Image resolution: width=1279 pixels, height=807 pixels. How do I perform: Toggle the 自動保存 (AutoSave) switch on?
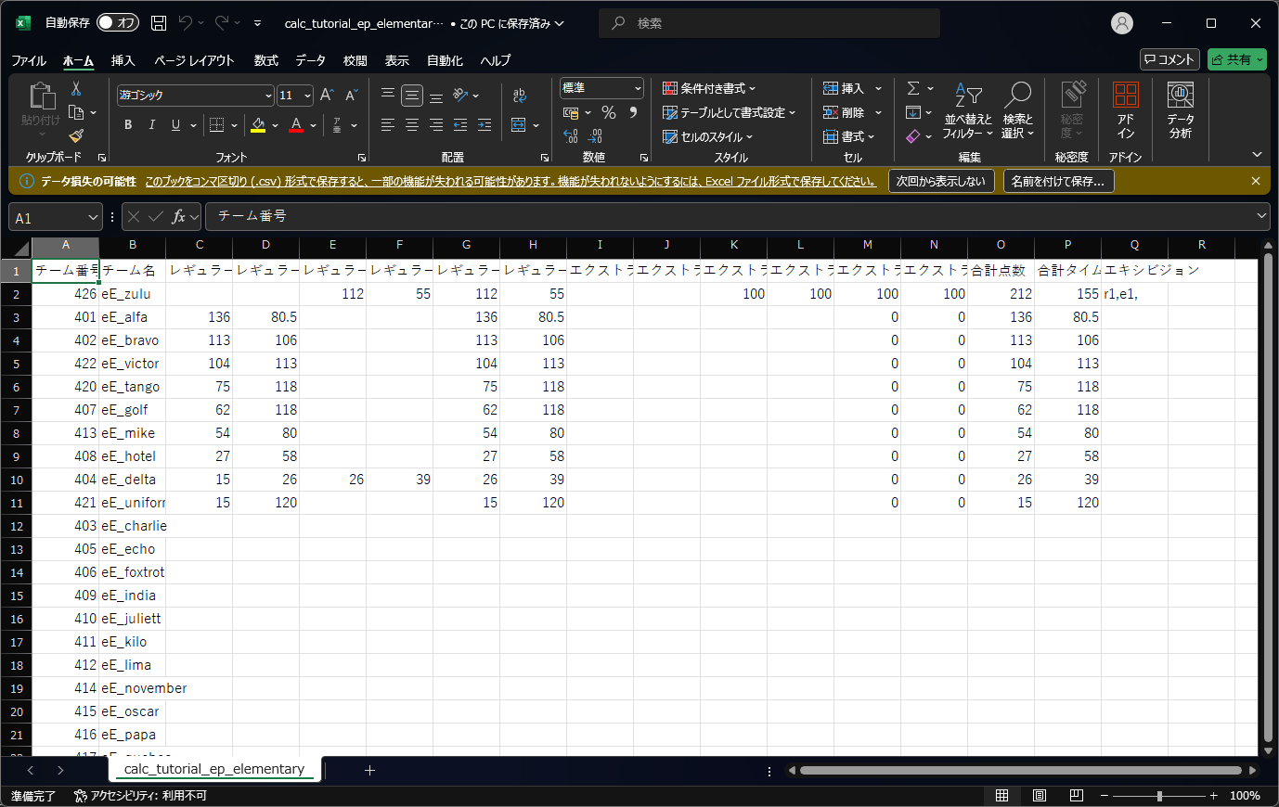(x=117, y=20)
